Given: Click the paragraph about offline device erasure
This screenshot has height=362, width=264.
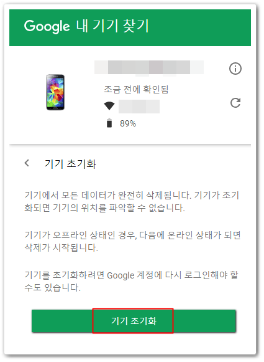Looking at the screenshot, I should [x=132, y=241].
